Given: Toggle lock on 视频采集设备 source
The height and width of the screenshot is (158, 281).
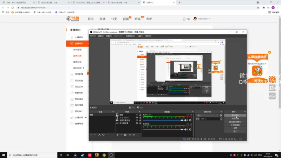Looking at the screenshot, I should [x=140, y=120].
